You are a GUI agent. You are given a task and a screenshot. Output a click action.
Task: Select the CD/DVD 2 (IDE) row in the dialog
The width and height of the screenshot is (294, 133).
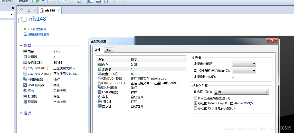(141, 83)
